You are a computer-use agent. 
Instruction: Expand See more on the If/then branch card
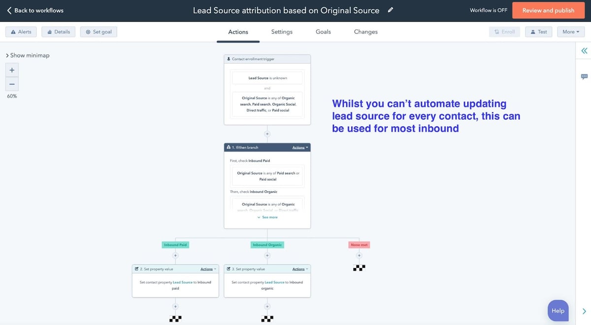267,217
